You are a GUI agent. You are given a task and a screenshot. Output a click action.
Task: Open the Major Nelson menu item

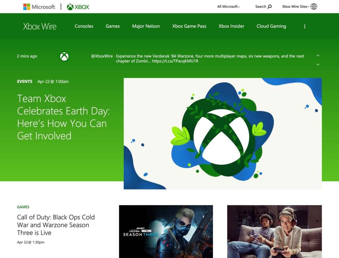pos(146,26)
